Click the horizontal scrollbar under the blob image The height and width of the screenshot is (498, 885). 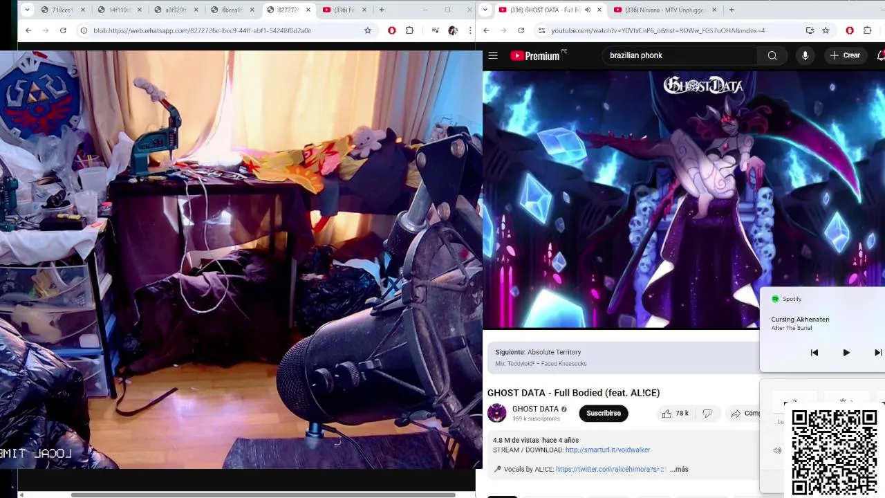pyautogui.click(x=263, y=495)
